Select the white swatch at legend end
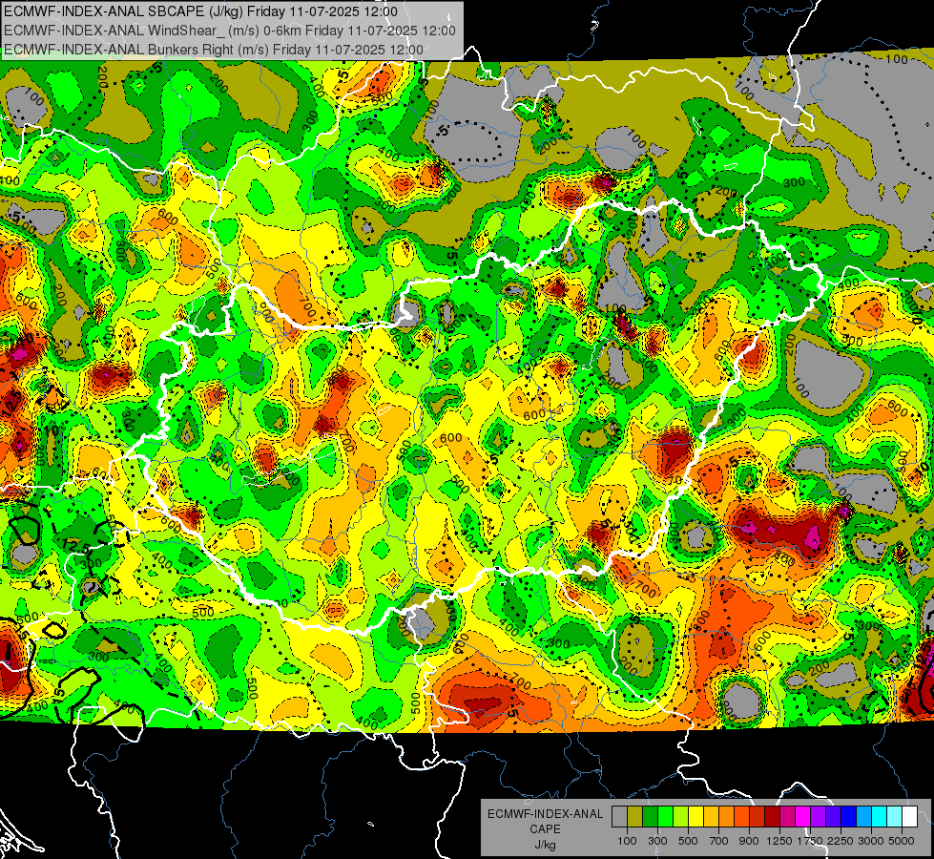The height and width of the screenshot is (859, 934). (x=910, y=817)
